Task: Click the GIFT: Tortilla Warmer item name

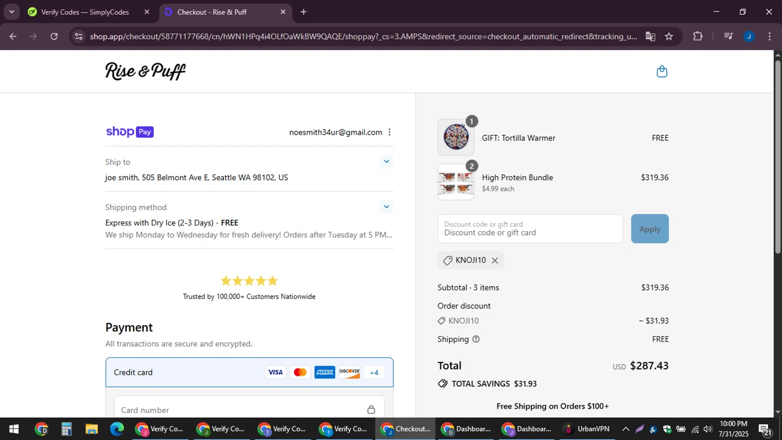Action: coord(519,138)
